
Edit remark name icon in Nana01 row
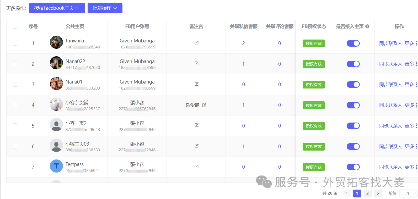tap(196, 84)
